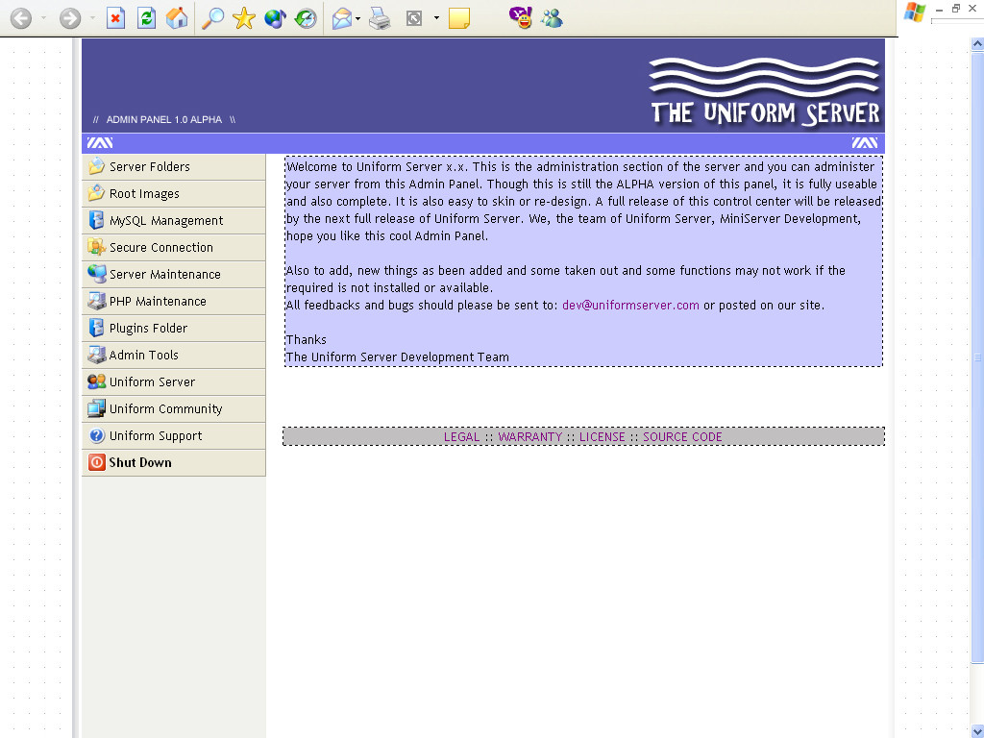This screenshot has width=984, height=738.
Task: Open Server Folders in the sidebar
Action: [174, 167]
